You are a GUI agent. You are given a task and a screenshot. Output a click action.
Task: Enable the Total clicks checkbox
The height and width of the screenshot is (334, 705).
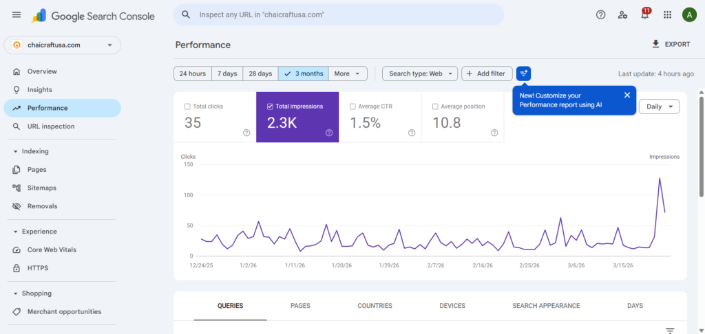tap(187, 107)
